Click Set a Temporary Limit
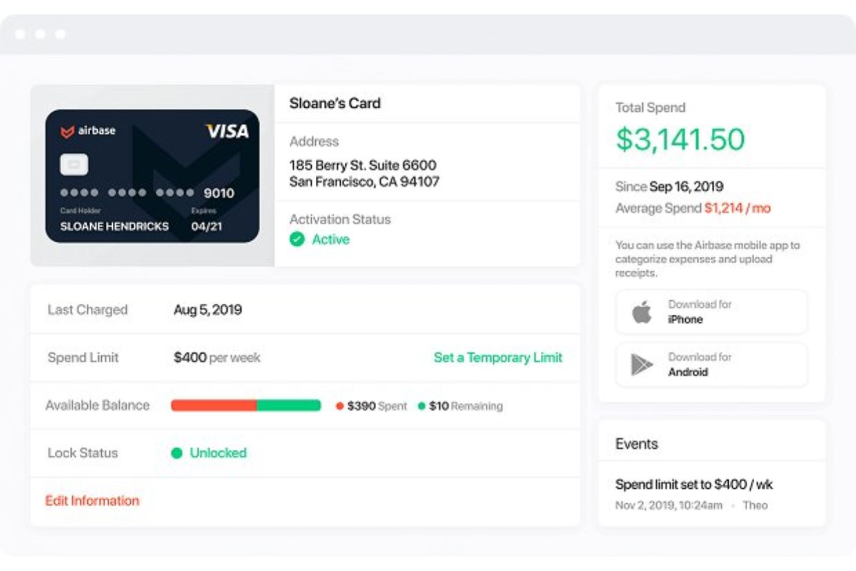This screenshot has width=856, height=571. [497, 358]
